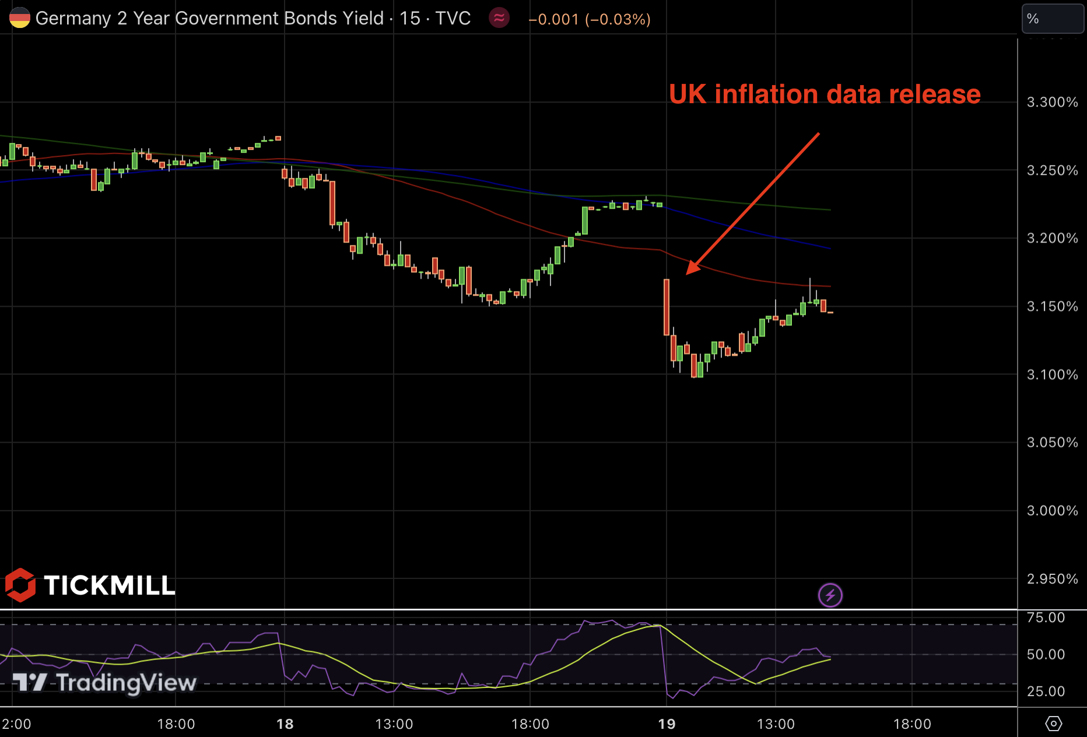This screenshot has width=1087, height=737.
Task: Click the 3.000% price axis label
Action: (x=1052, y=511)
